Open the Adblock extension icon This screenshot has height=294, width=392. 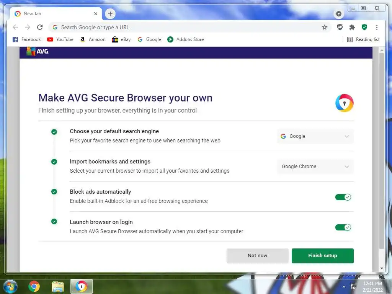tap(340, 27)
